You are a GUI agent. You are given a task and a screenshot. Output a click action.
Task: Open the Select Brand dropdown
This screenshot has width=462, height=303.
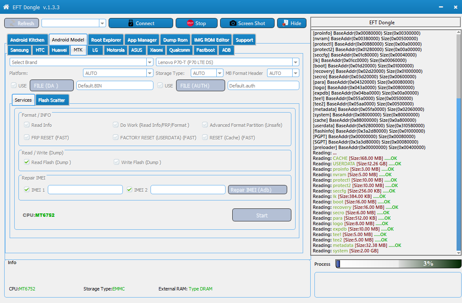[150, 62]
